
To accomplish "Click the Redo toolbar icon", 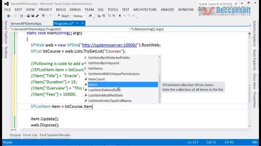I will (x=50, y=16).
